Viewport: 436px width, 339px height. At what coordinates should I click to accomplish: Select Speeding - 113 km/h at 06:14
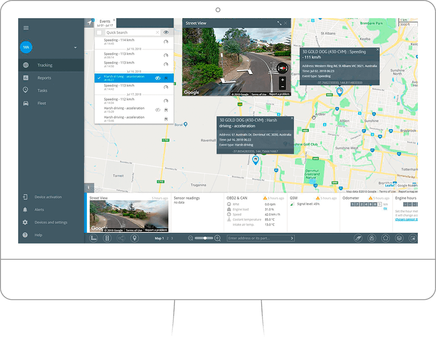(134, 55)
